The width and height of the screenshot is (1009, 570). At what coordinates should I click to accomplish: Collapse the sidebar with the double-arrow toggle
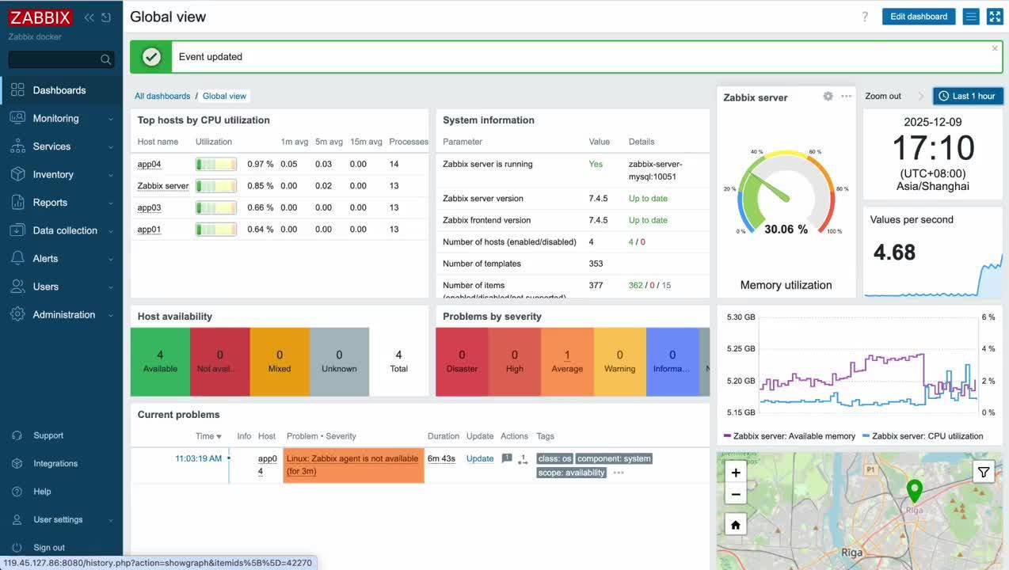click(89, 17)
